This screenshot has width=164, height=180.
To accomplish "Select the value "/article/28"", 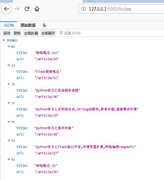I will tap(47, 134).
